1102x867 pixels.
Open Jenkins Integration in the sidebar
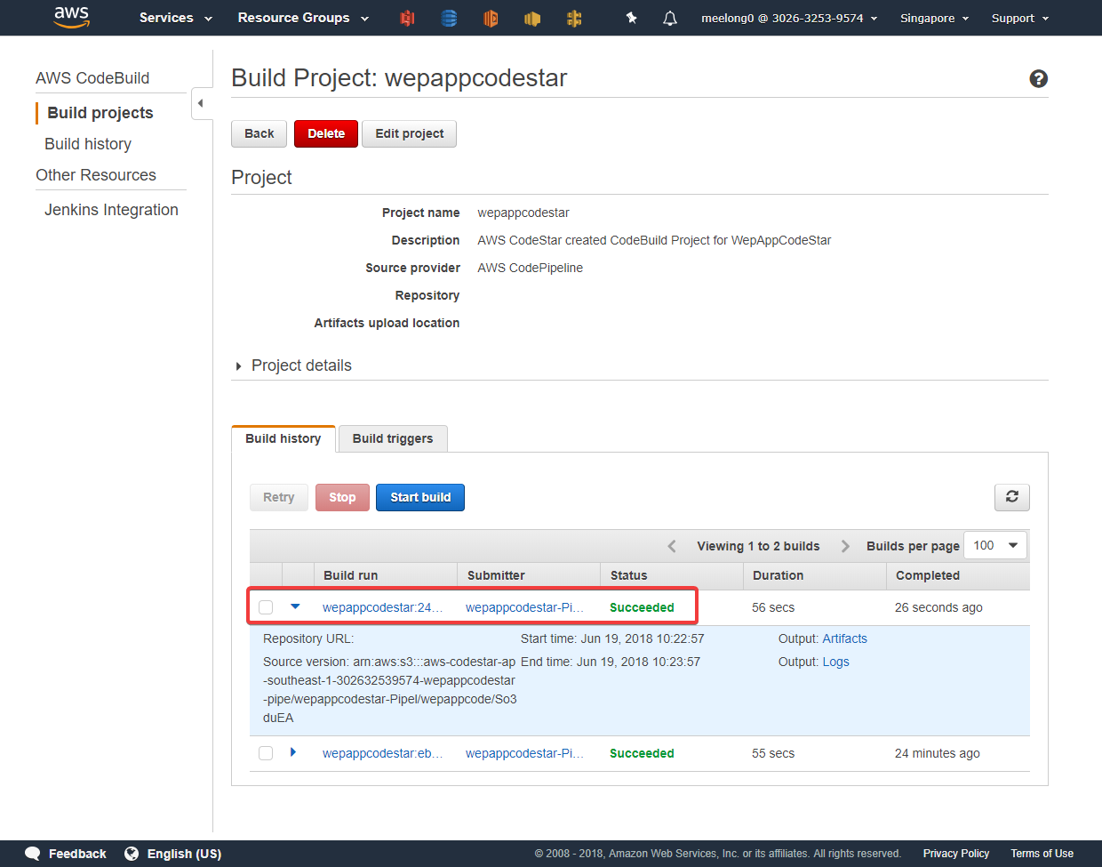[x=111, y=210]
